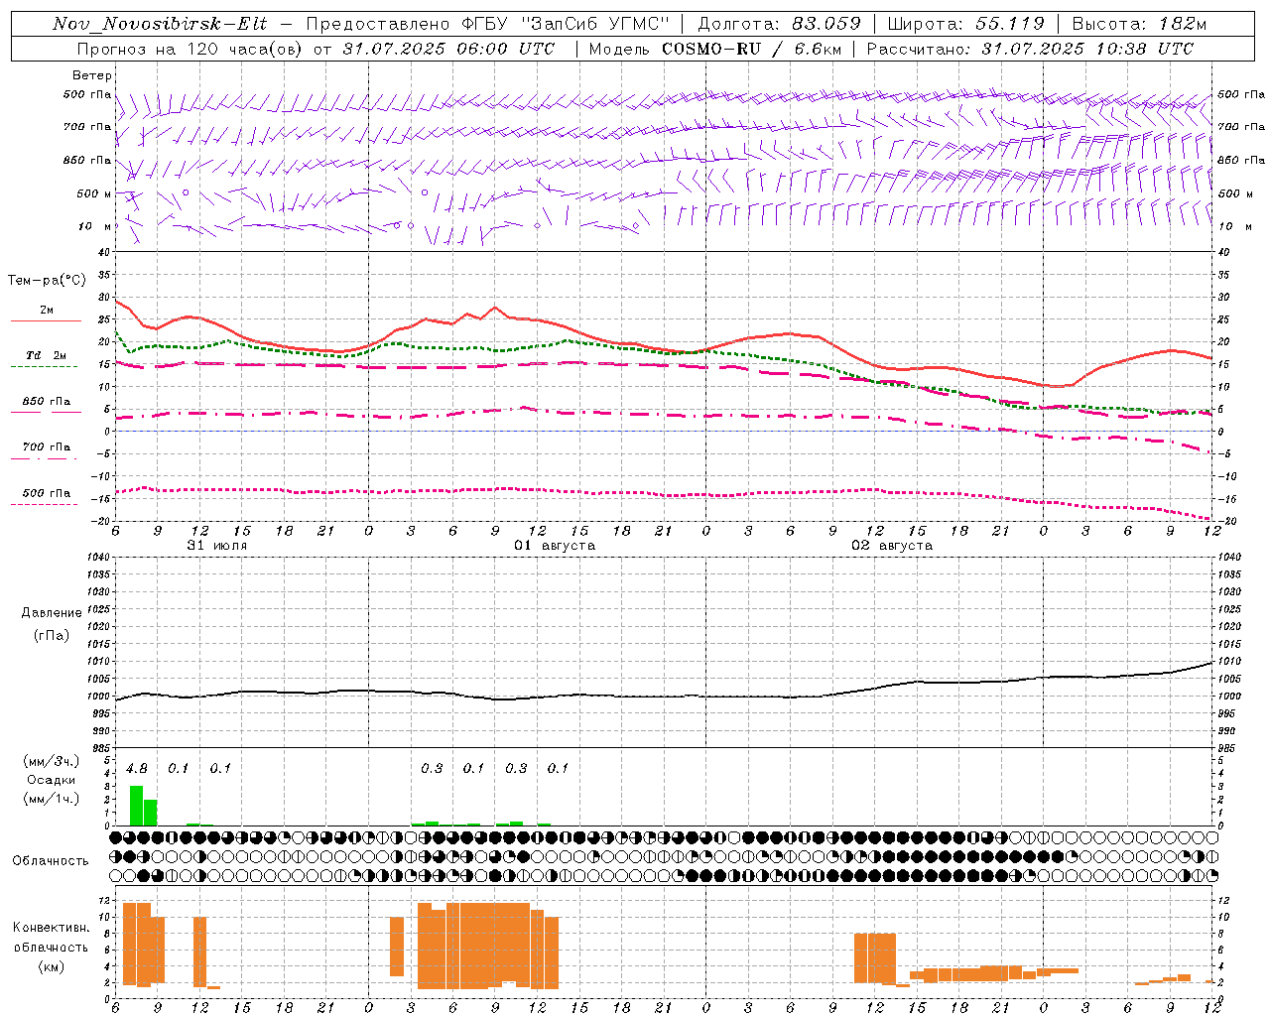The height and width of the screenshot is (1016, 1270).
Task: Click the red line sample under "2м"
Action: [x=47, y=321]
